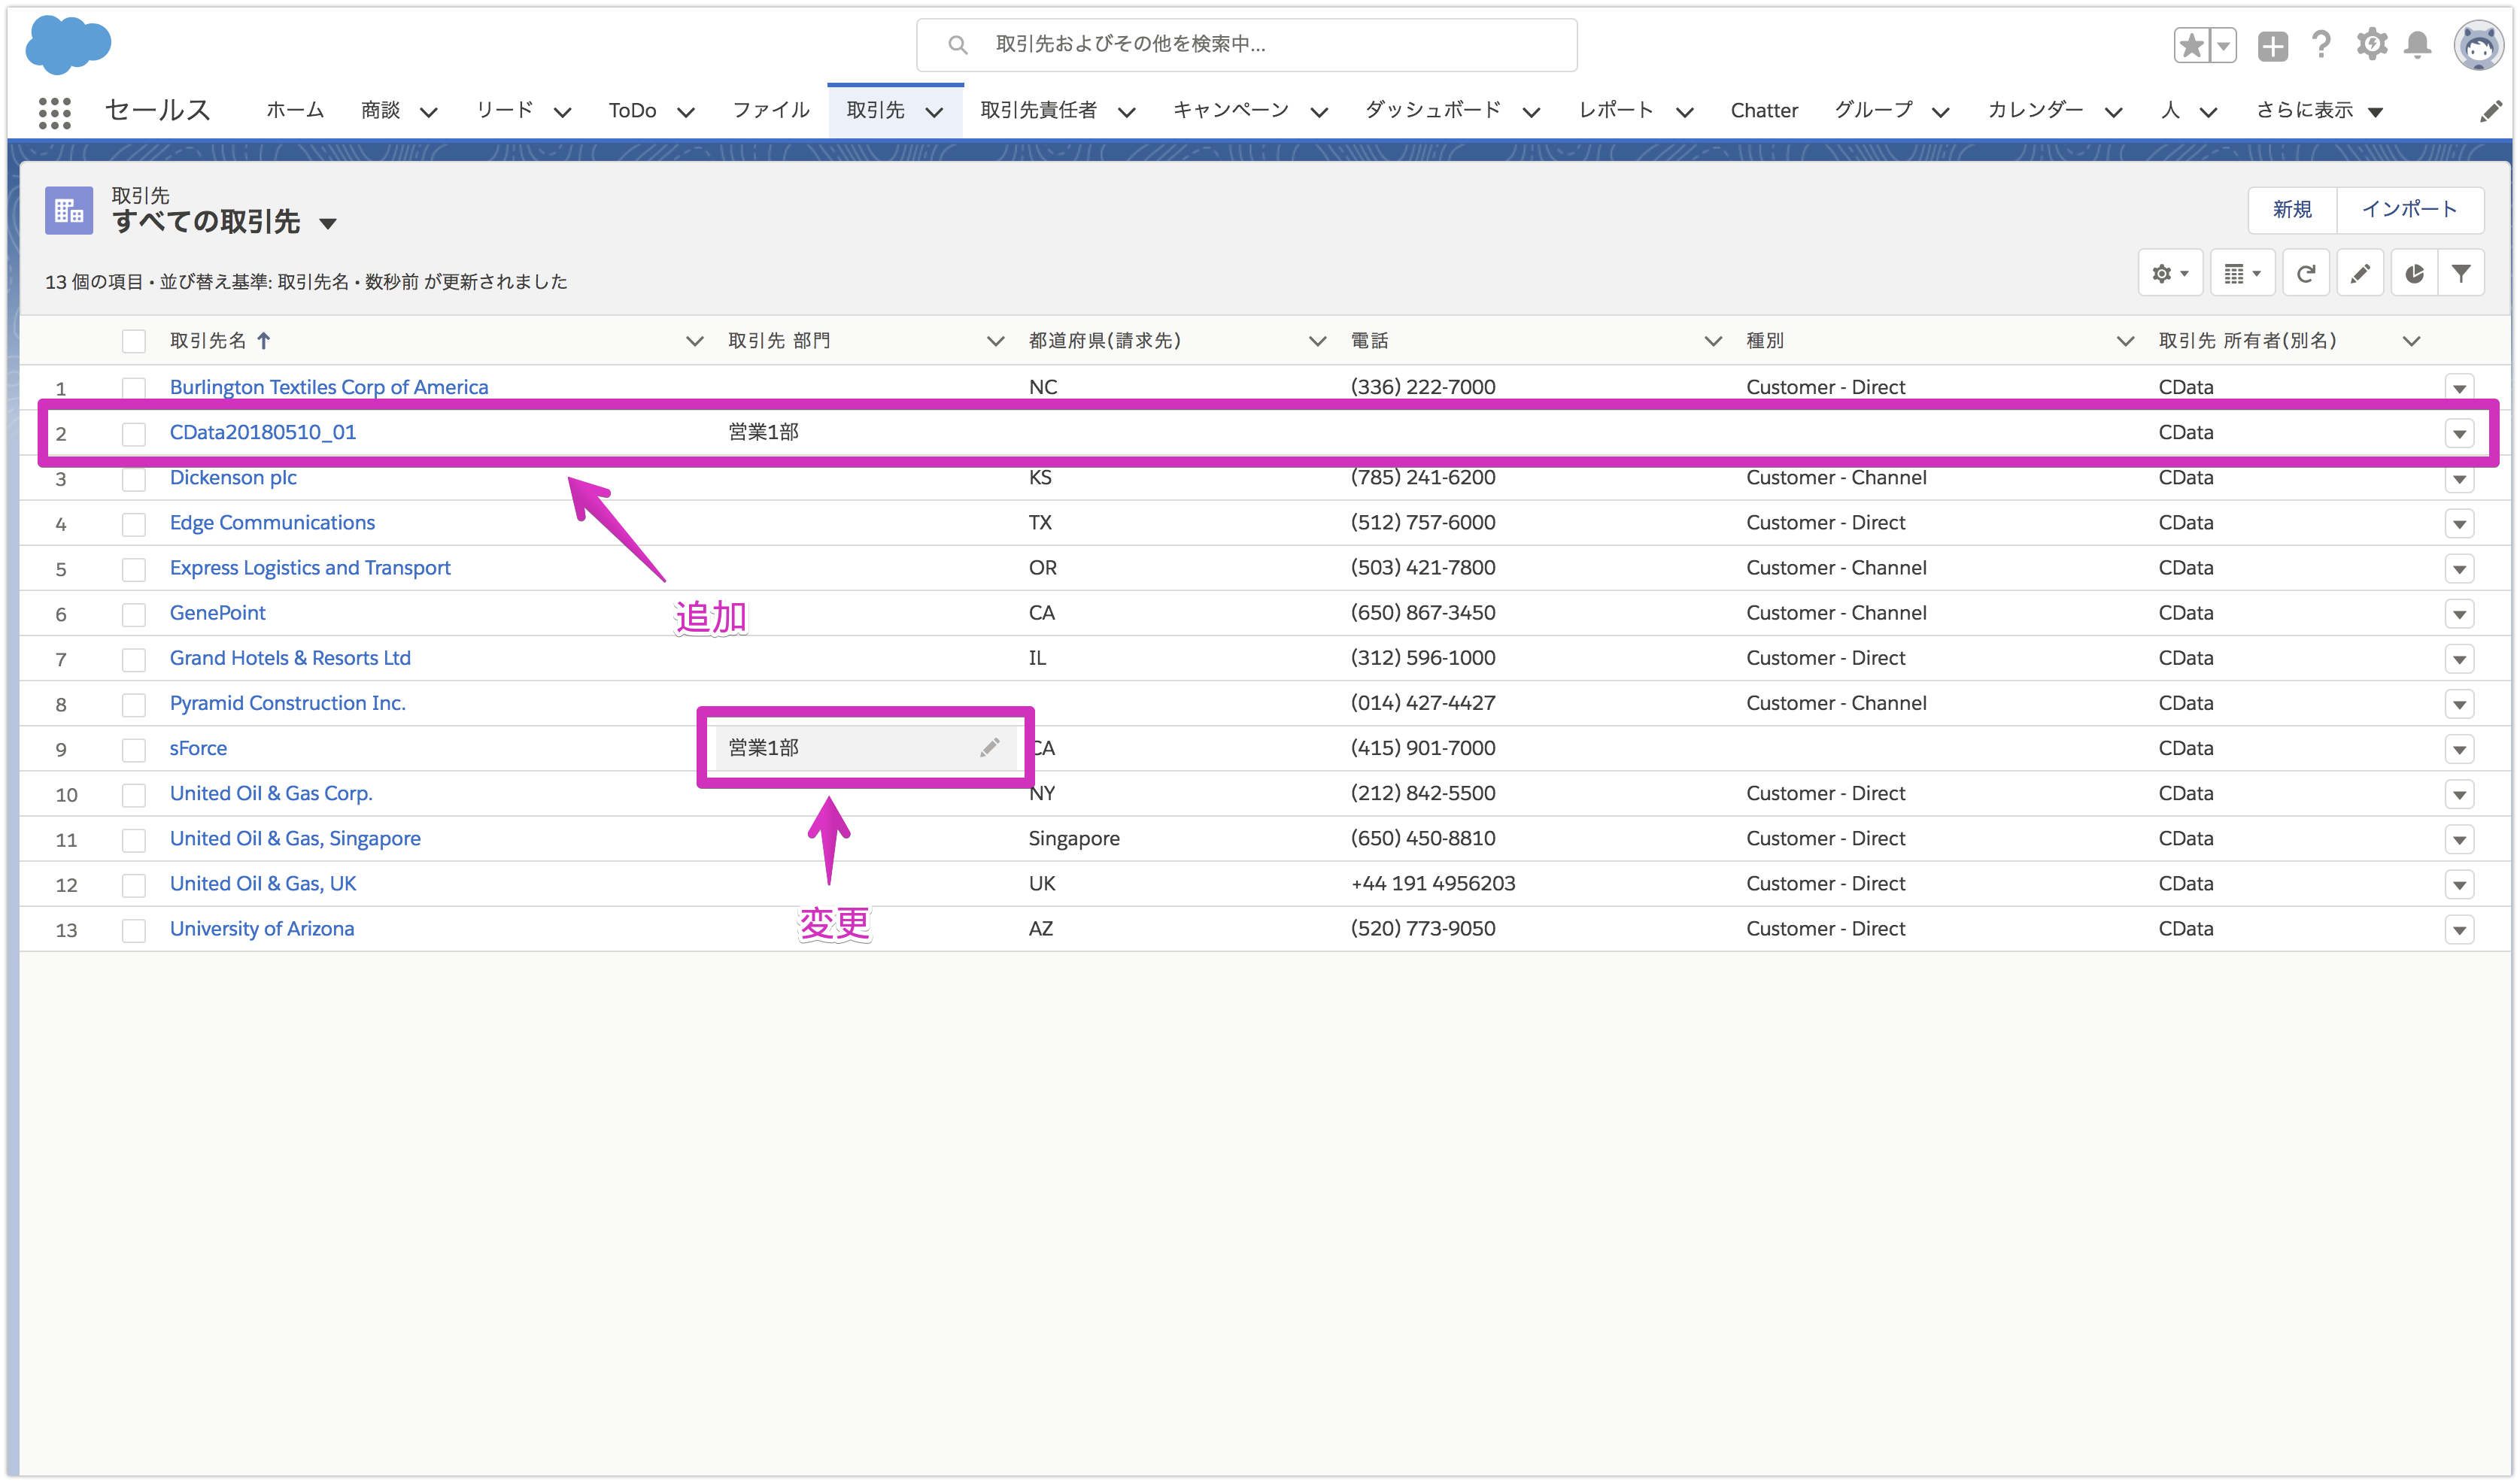Open the Chatter menu item
Image resolution: width=2520 pixels, height=1483 pixels.
1765,110
